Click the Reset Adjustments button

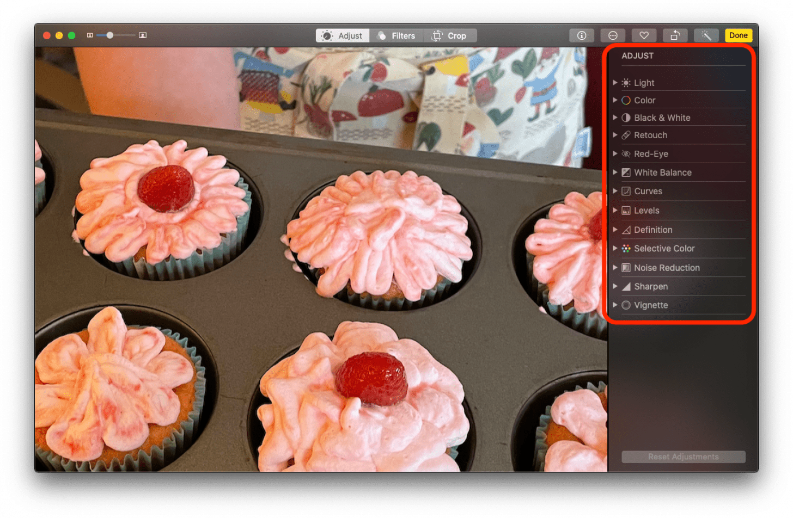682,457
